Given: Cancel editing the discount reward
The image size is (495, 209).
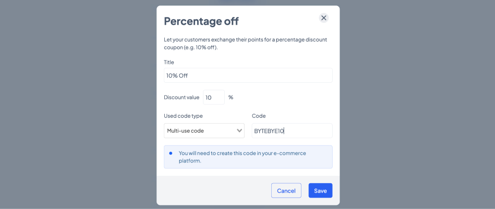Looking at the screenshot, I should coord(286,191).
